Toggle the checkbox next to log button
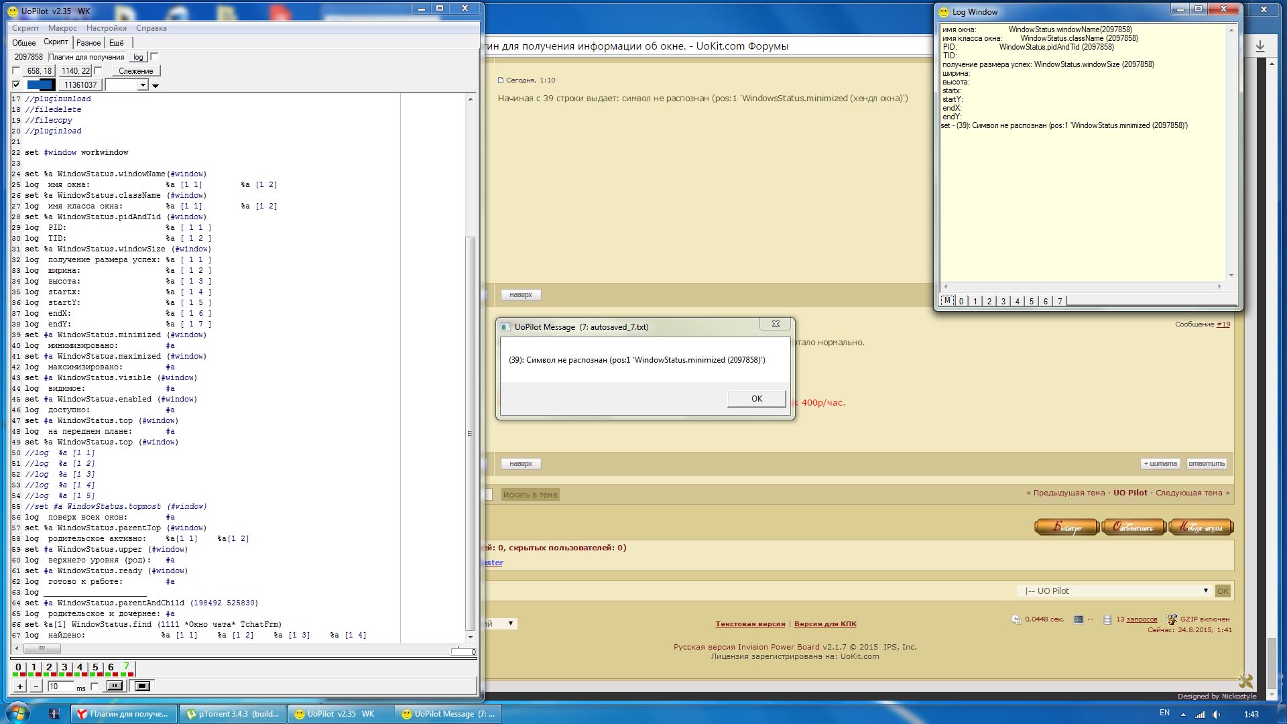 point(154,57)
